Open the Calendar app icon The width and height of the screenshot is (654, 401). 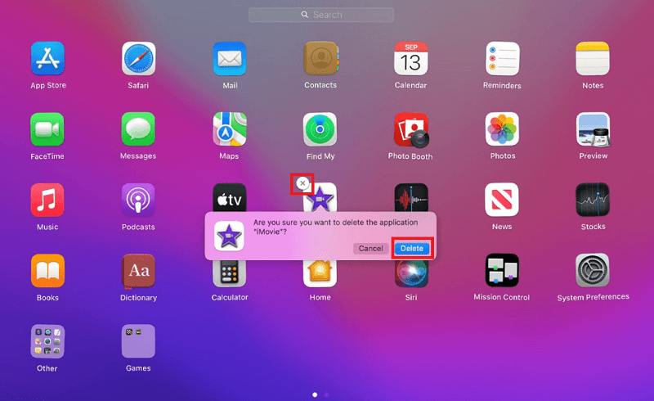(x=410, y=59)
